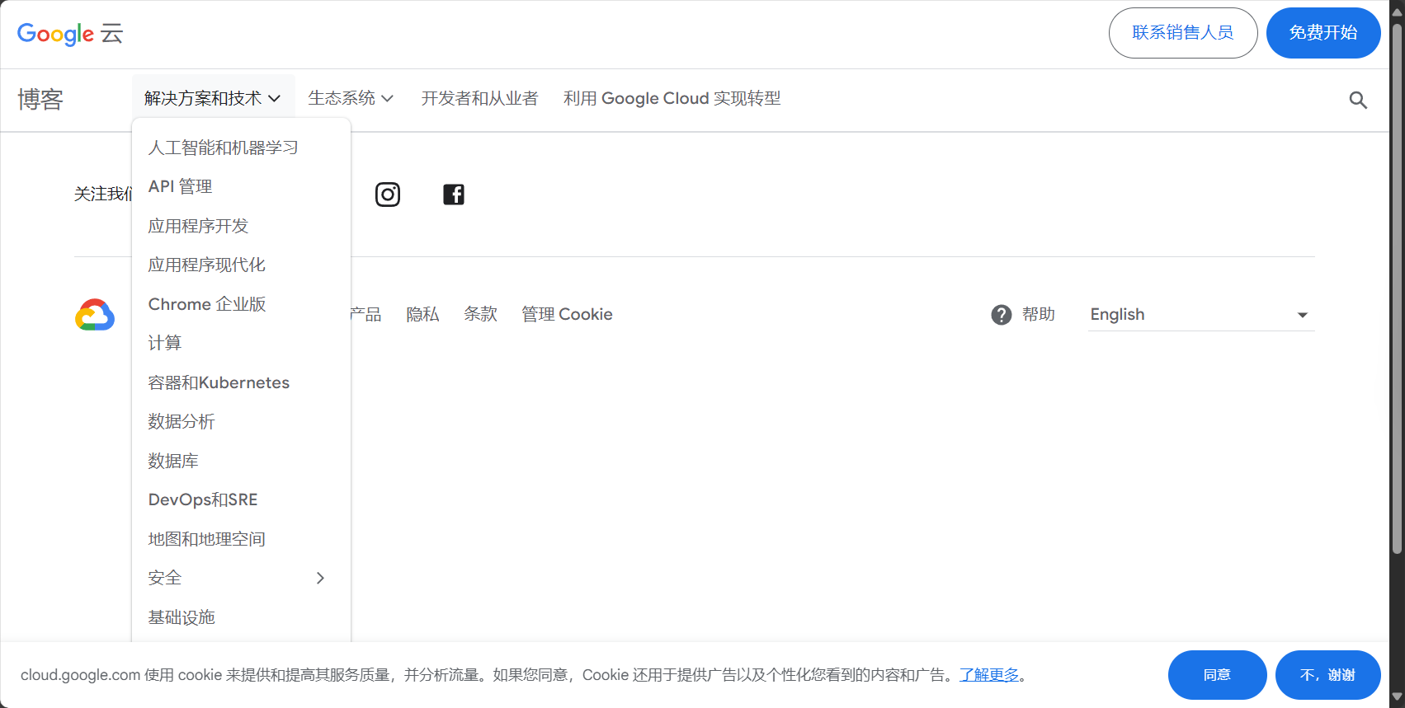Click the 帮助 footer link
This screenshot has width=1405, height=708.
(1039, 315)
